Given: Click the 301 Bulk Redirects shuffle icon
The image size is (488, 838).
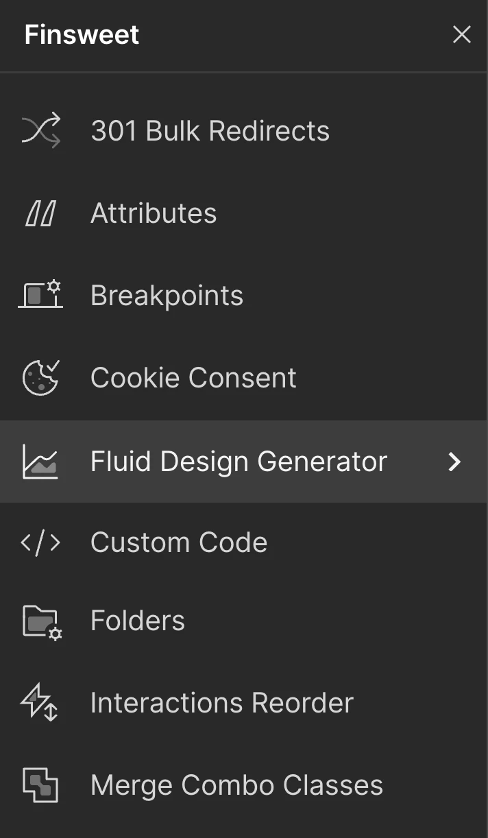Looking at the screenshot, I should coord(40,130).
